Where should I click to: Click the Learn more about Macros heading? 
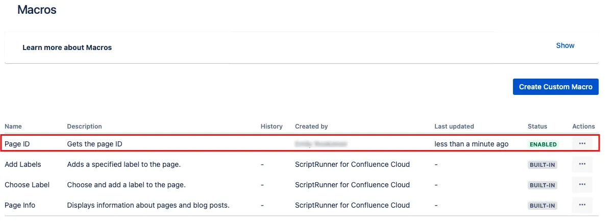point(67,47)
